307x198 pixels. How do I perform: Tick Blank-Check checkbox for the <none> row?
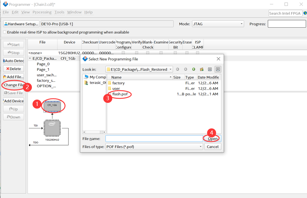tap(147, 53)
